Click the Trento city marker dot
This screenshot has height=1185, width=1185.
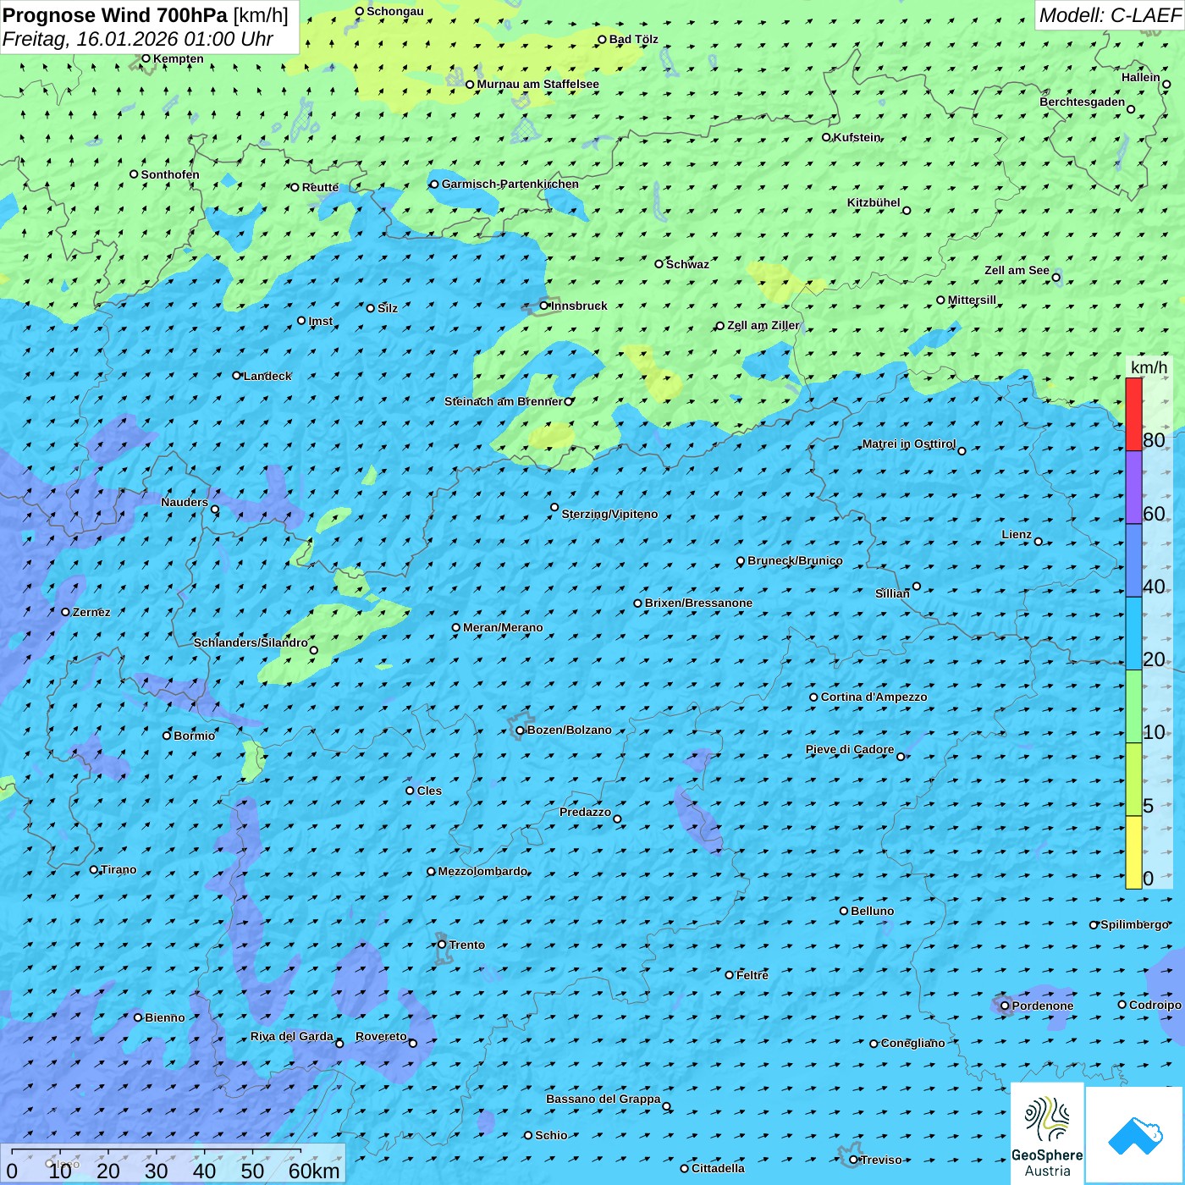click(442, 945)
